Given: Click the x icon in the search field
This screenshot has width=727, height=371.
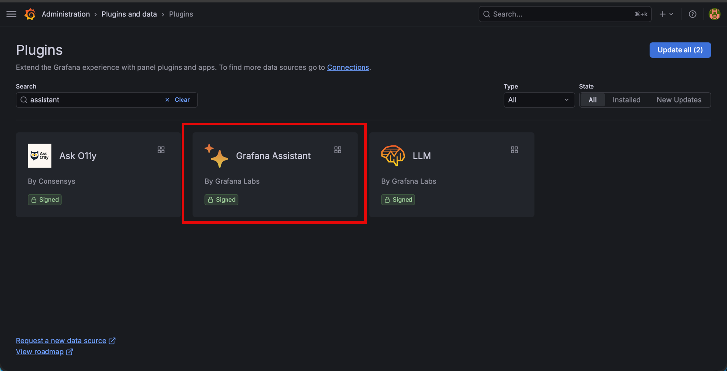Looking at the screenshot, I should coord(167,100).
